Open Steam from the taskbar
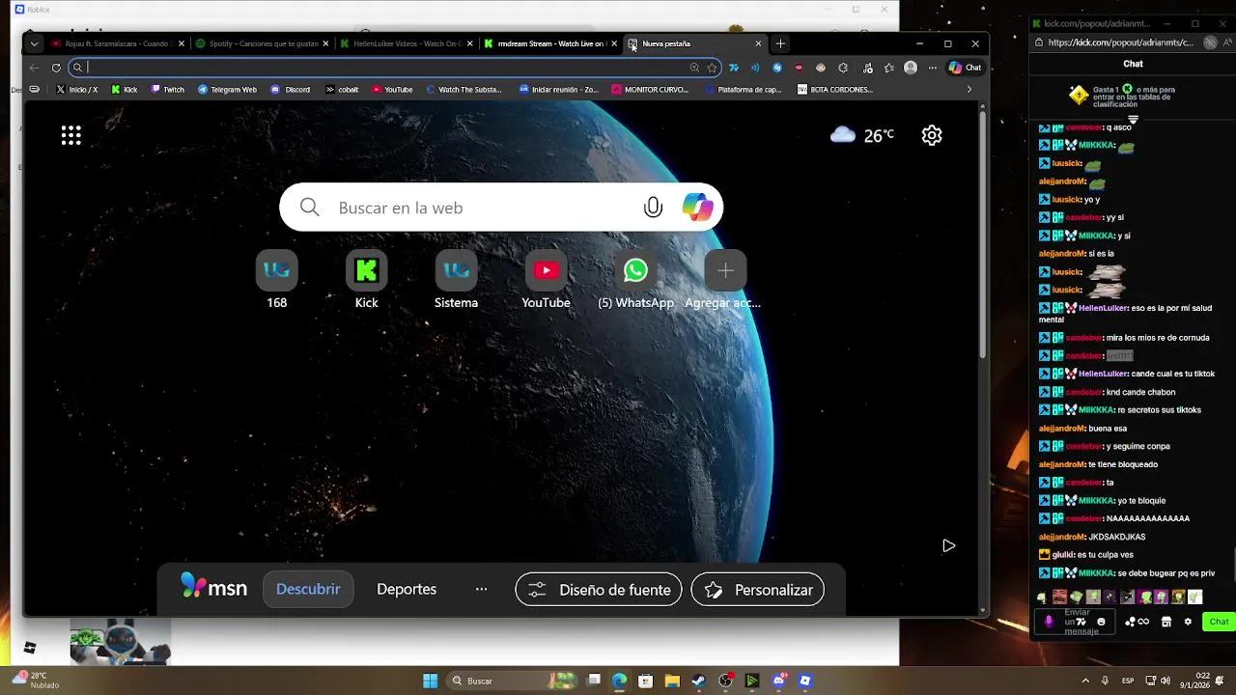 click(699, 681)
